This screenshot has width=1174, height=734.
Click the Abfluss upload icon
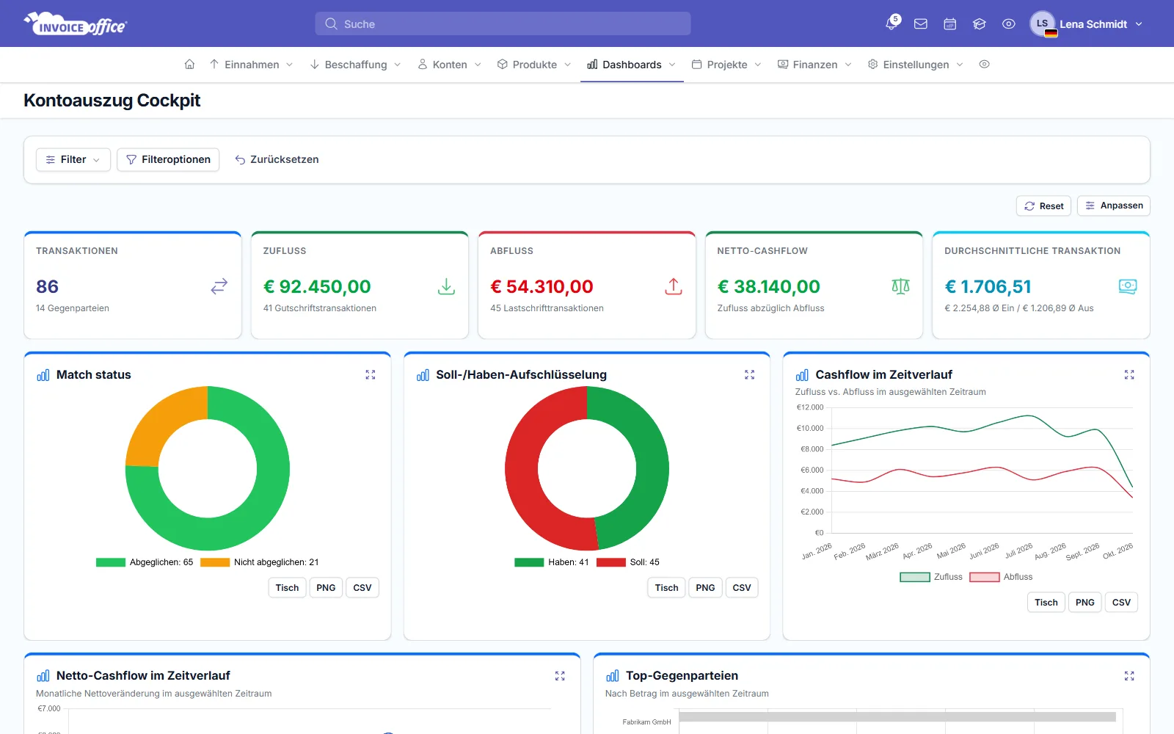tap(674, 286)
